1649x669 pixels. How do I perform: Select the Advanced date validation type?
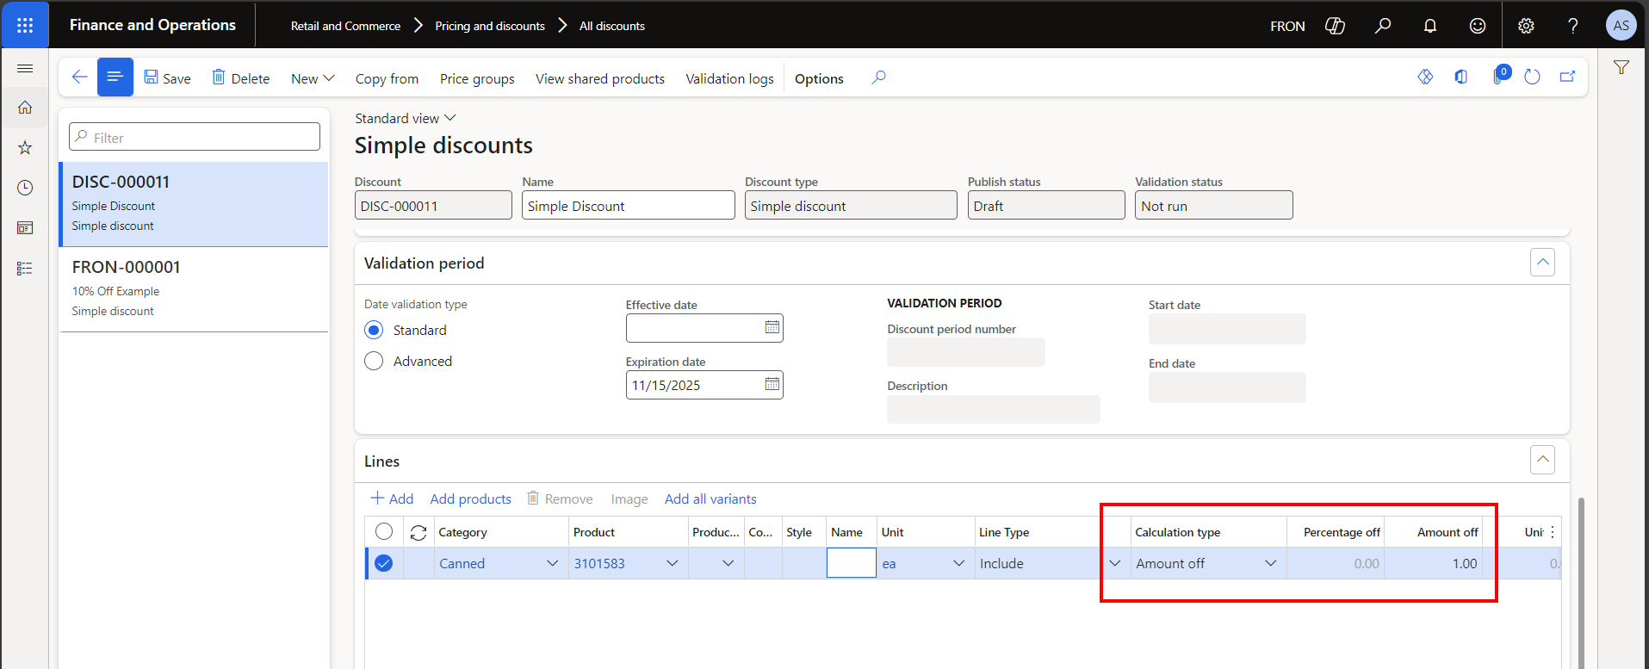pyautogui.click(x=374, y=362)
